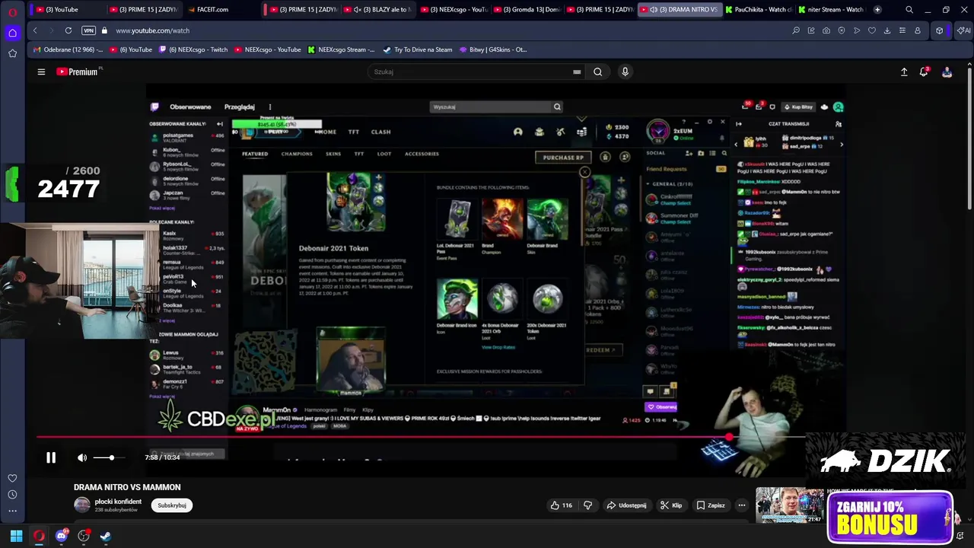974x548 pixels.
Task: Go to YouTube Premium home logo
Action: 78,72
